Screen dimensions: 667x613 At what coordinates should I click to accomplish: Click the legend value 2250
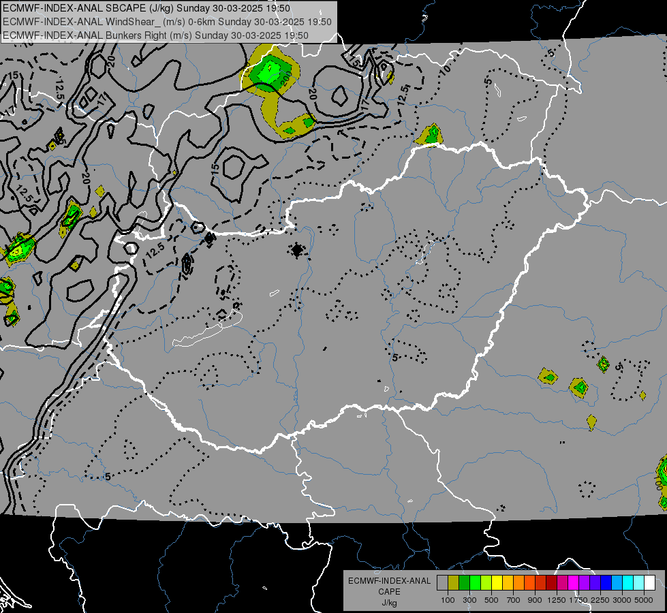[600, 600]
